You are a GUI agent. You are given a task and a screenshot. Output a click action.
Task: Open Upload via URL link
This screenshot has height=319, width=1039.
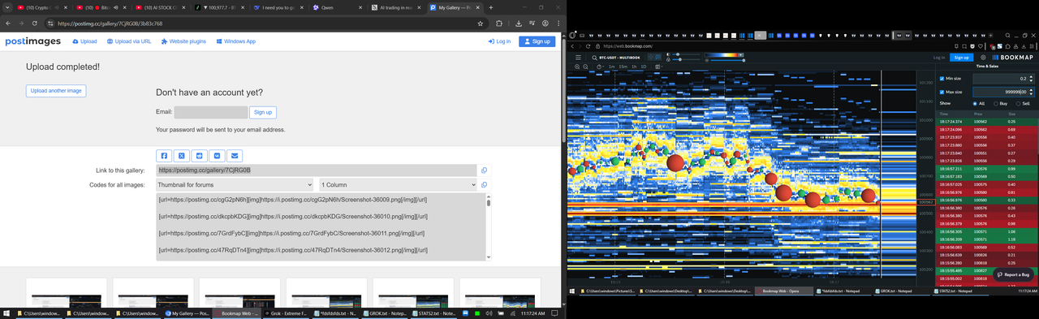(129, 41)
